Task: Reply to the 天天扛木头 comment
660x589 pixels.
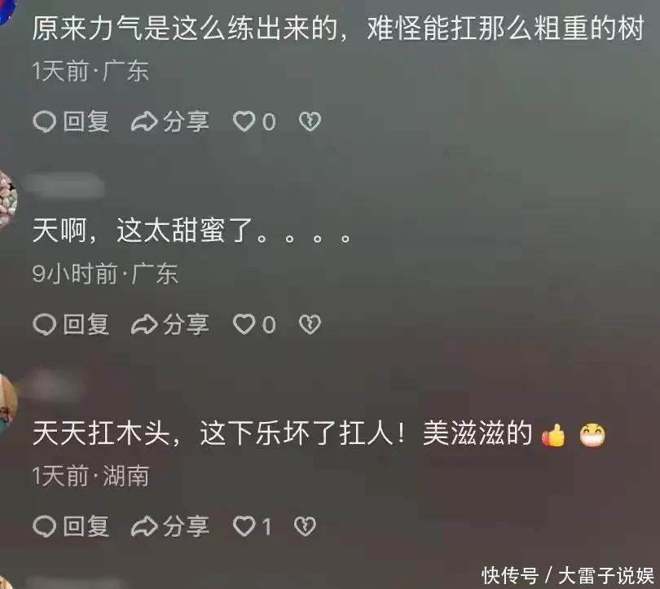Action: (x=71, y=526)
